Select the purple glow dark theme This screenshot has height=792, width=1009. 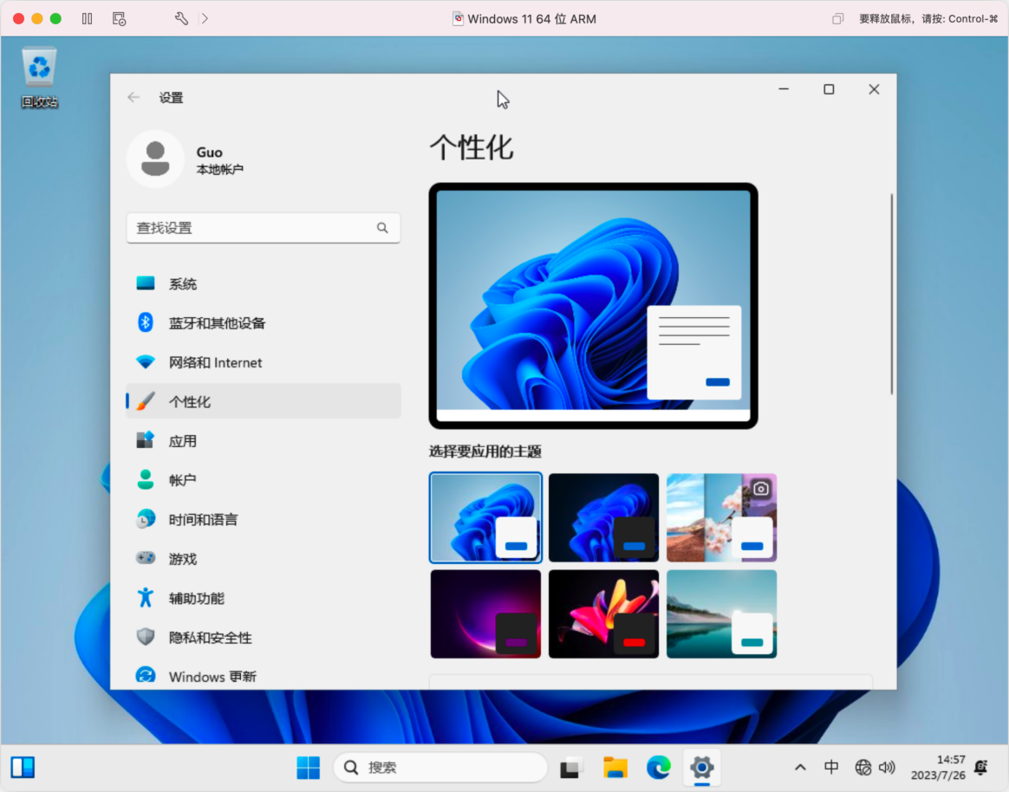pyautogui.click(x=485, y=613)
